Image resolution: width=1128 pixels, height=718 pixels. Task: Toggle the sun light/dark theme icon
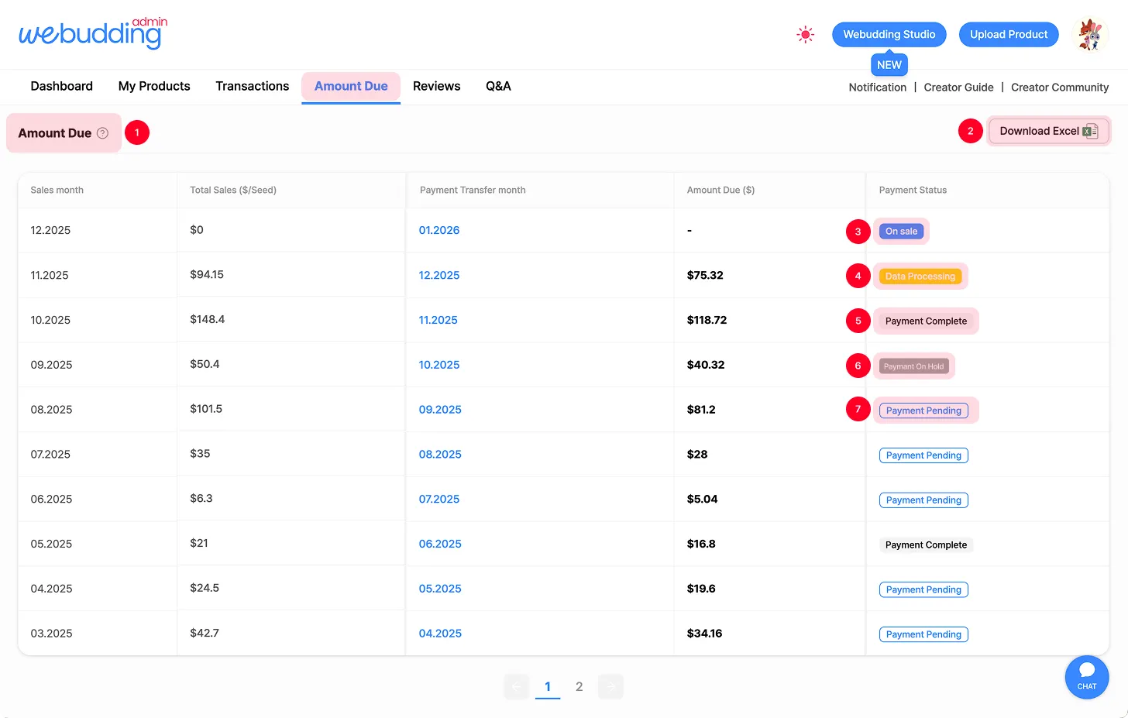[806, 35]
